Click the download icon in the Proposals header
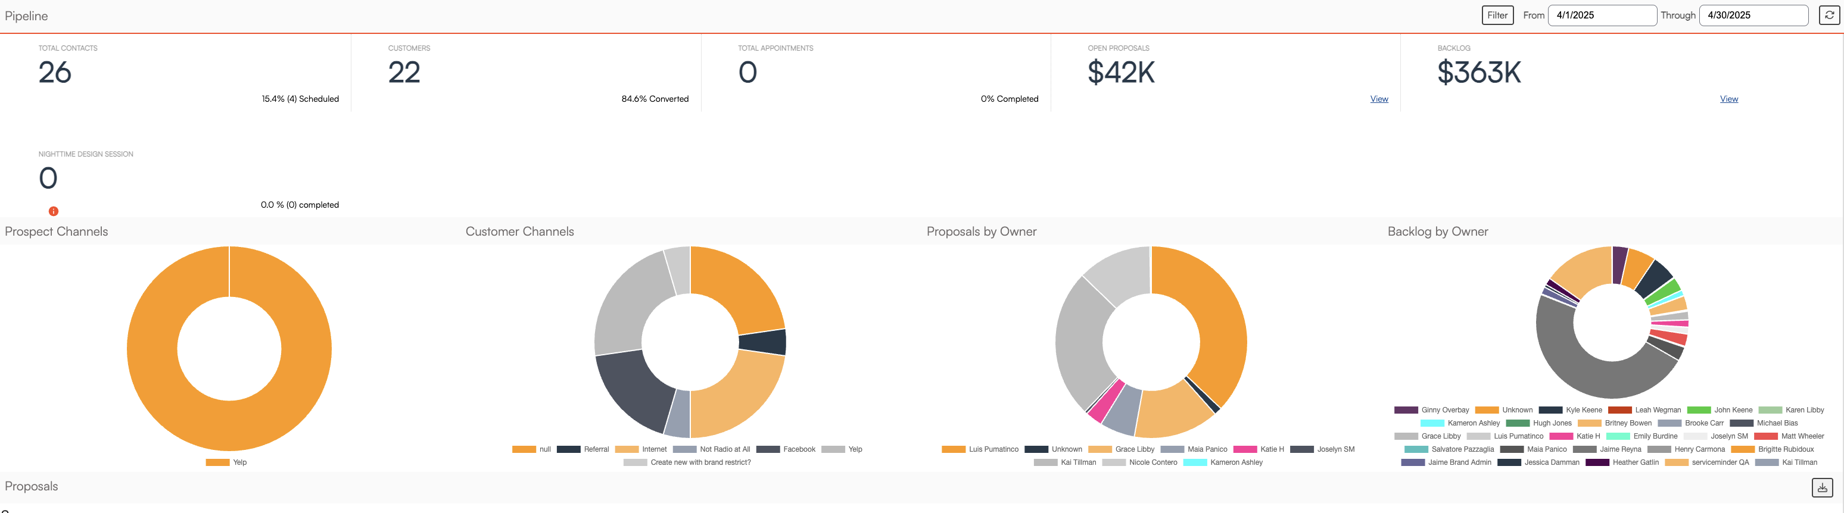1844x513 pixels. coord(1823,487)
